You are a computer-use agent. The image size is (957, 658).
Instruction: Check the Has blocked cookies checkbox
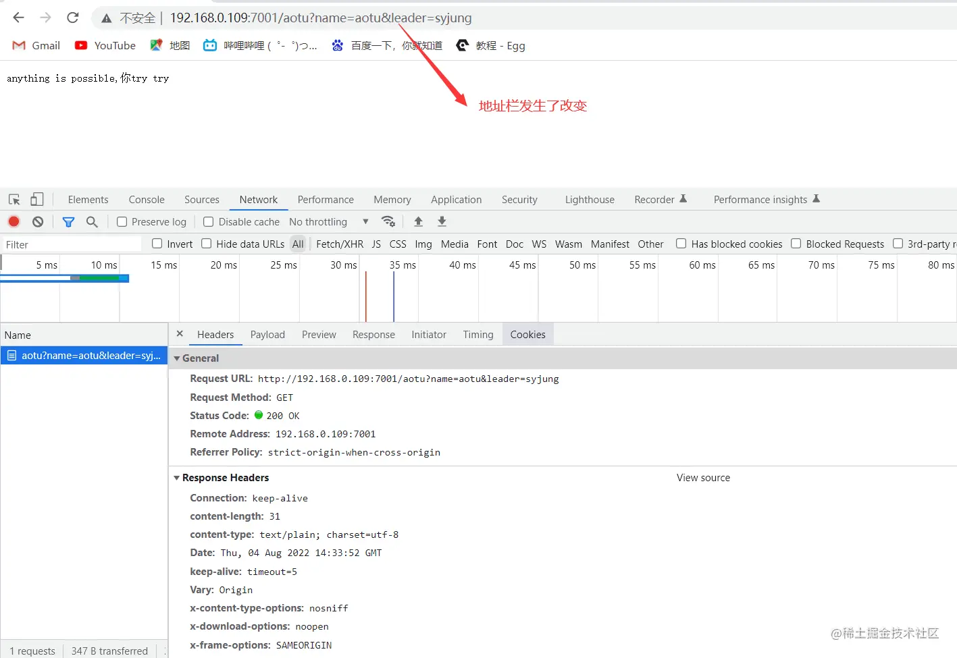681,244
